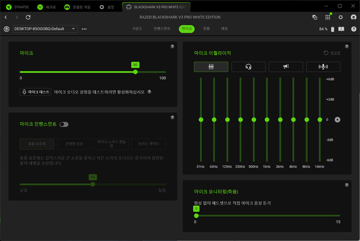Image resolution: width=360 pixels, height=241 pixels.
Task: Select the 선명한 음성 option
Action: tap(74, 144)
